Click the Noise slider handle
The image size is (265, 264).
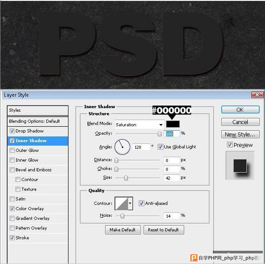click(x=122, y=216)
